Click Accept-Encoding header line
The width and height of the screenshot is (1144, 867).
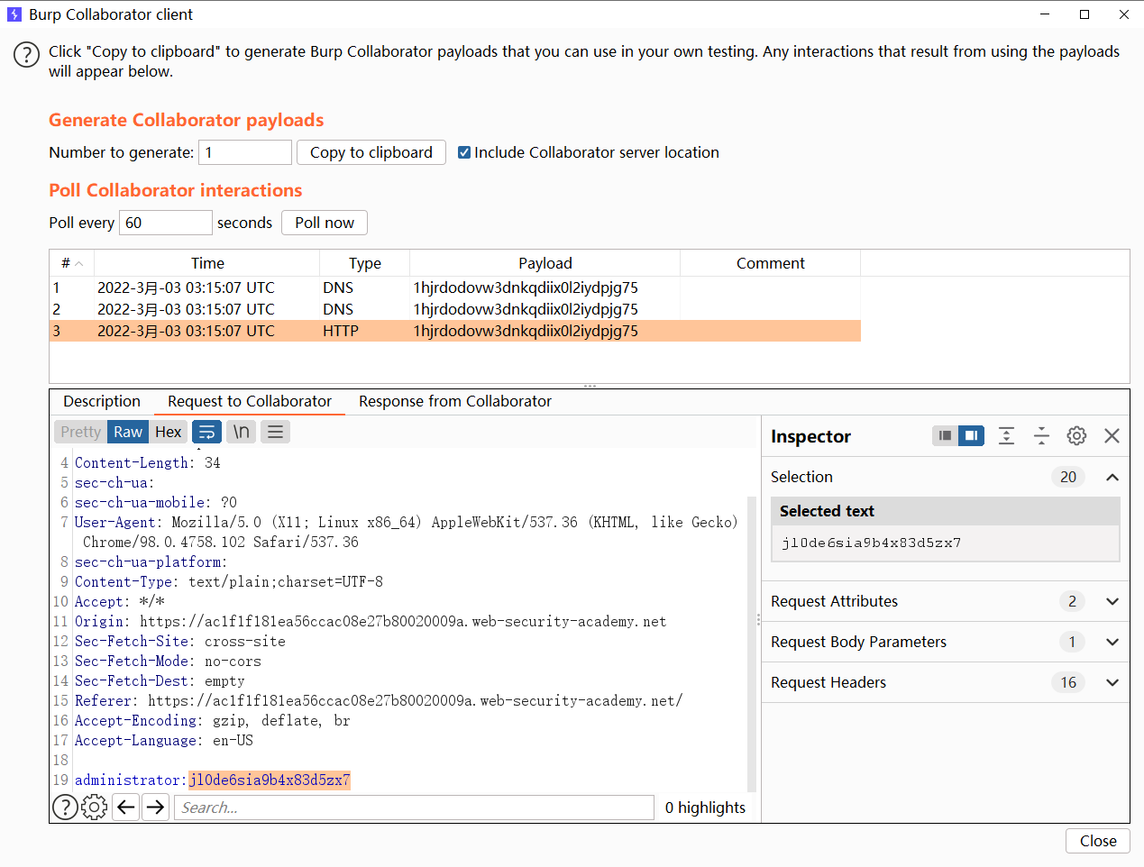(x=213, y=721)
